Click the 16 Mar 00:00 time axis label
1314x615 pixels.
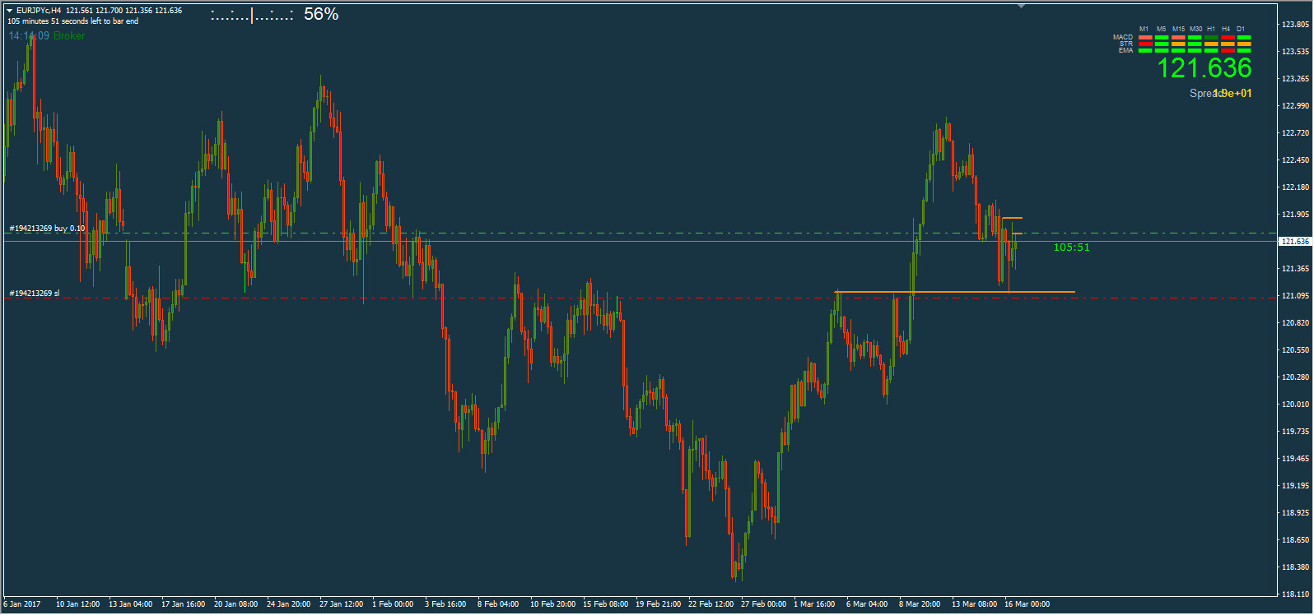click(1027, 604)
